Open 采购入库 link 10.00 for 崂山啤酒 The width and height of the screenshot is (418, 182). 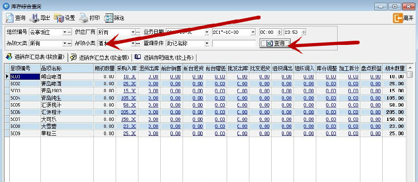coord(130,76)
